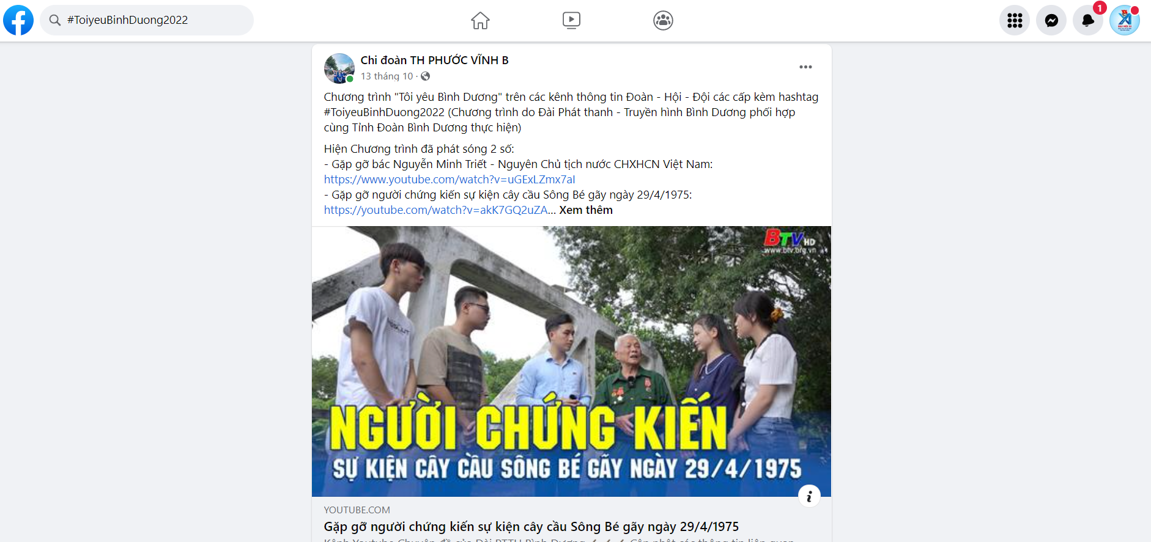Open the uGExLZmx7aI YouTube link
The height and width of the screenshot is (542, 1151).
[450, 180]
